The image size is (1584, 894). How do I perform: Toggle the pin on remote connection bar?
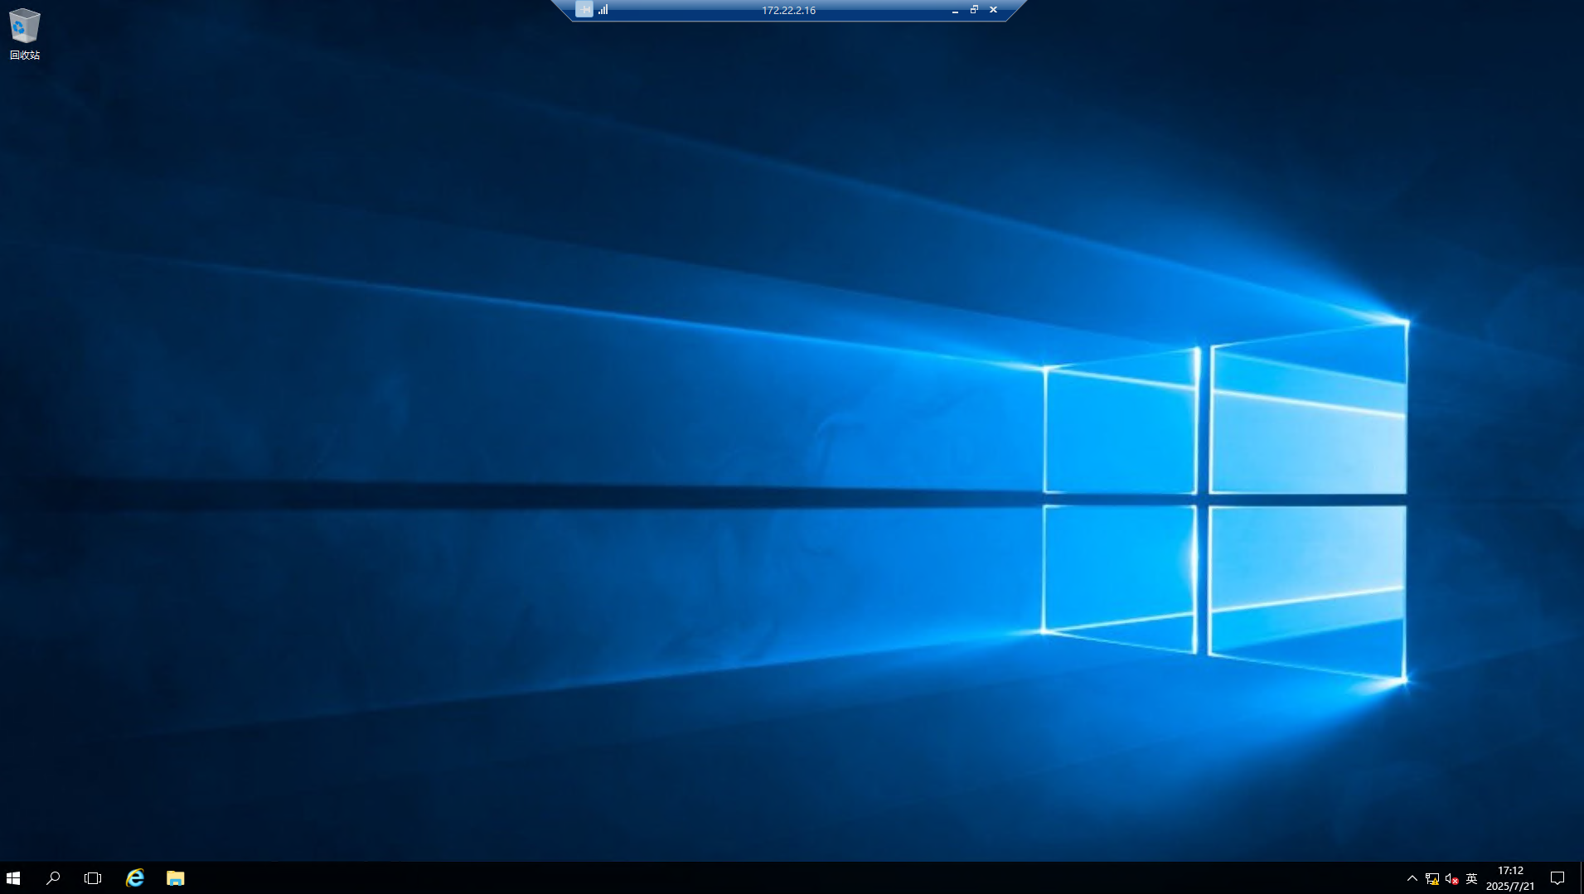584,10
